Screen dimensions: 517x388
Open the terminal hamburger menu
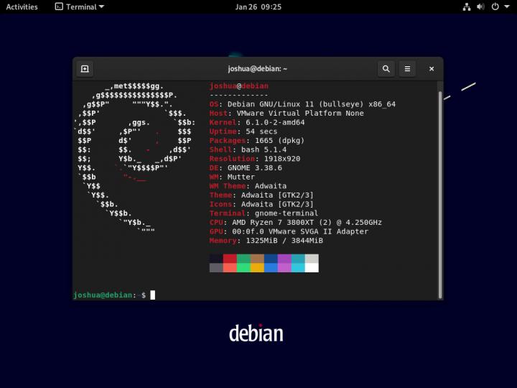[x=407, y=69]
